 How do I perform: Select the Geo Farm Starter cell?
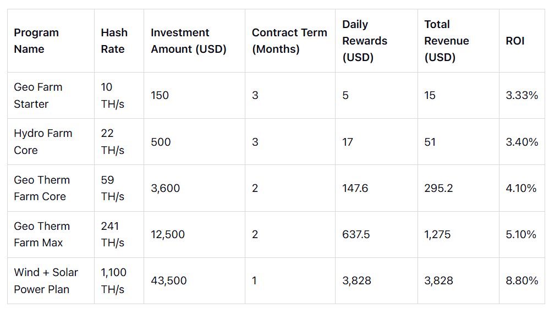click(x=38, y=96)
